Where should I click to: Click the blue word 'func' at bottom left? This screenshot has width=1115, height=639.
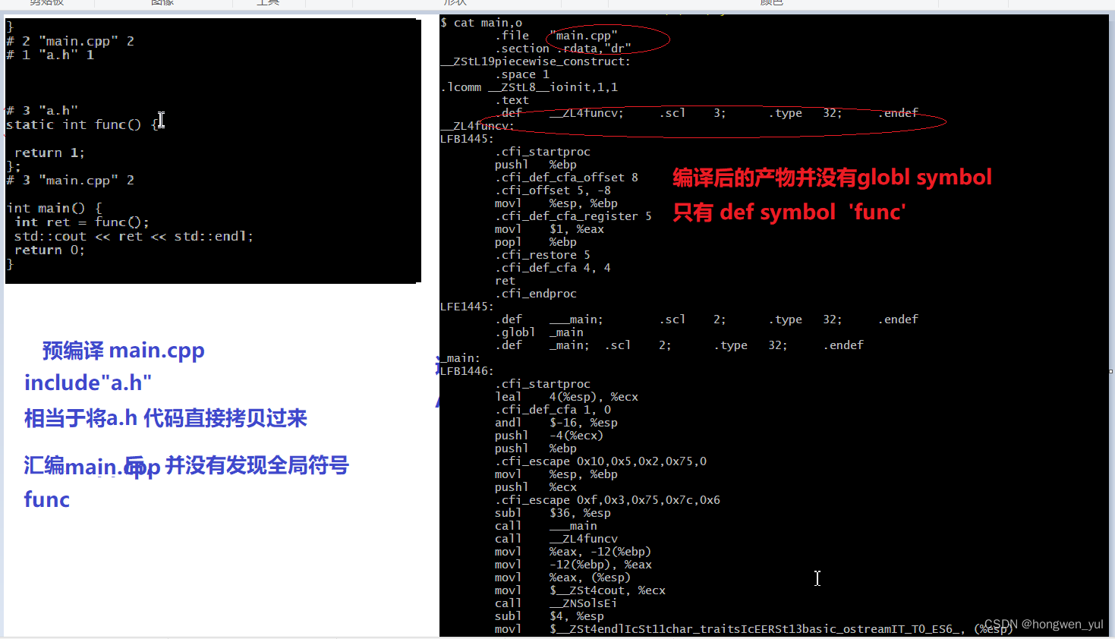tap(47, 499)
